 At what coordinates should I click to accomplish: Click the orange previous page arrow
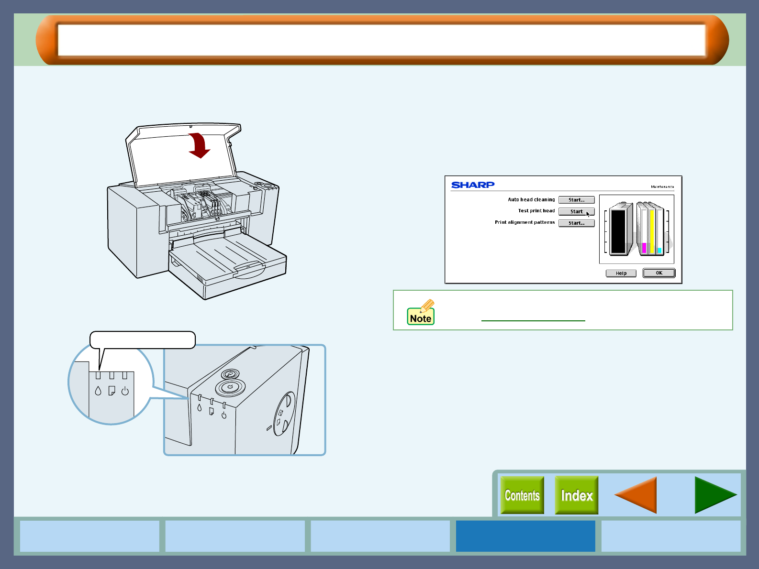coord(636,495)
